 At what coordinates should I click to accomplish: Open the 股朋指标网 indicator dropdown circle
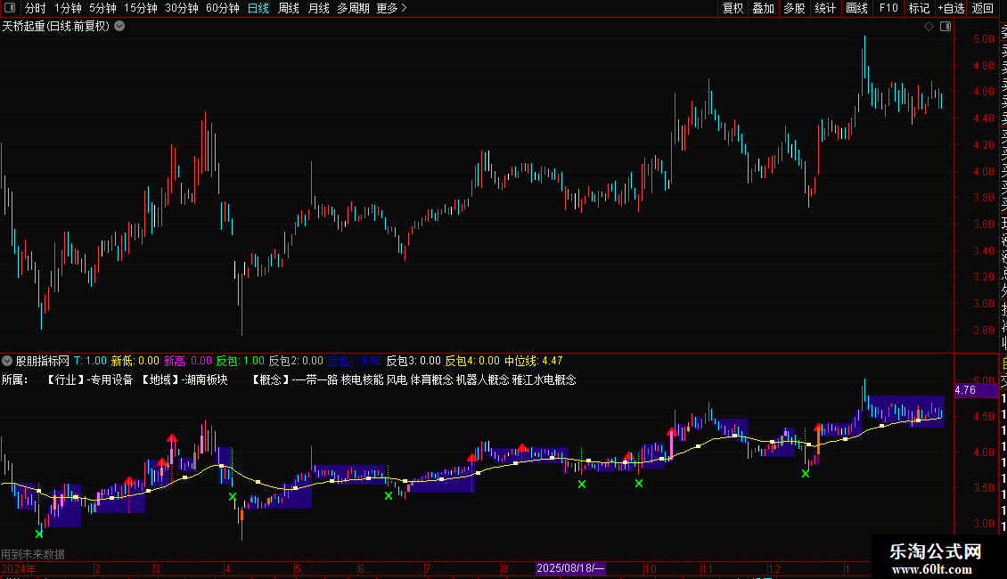pos(7,361)
